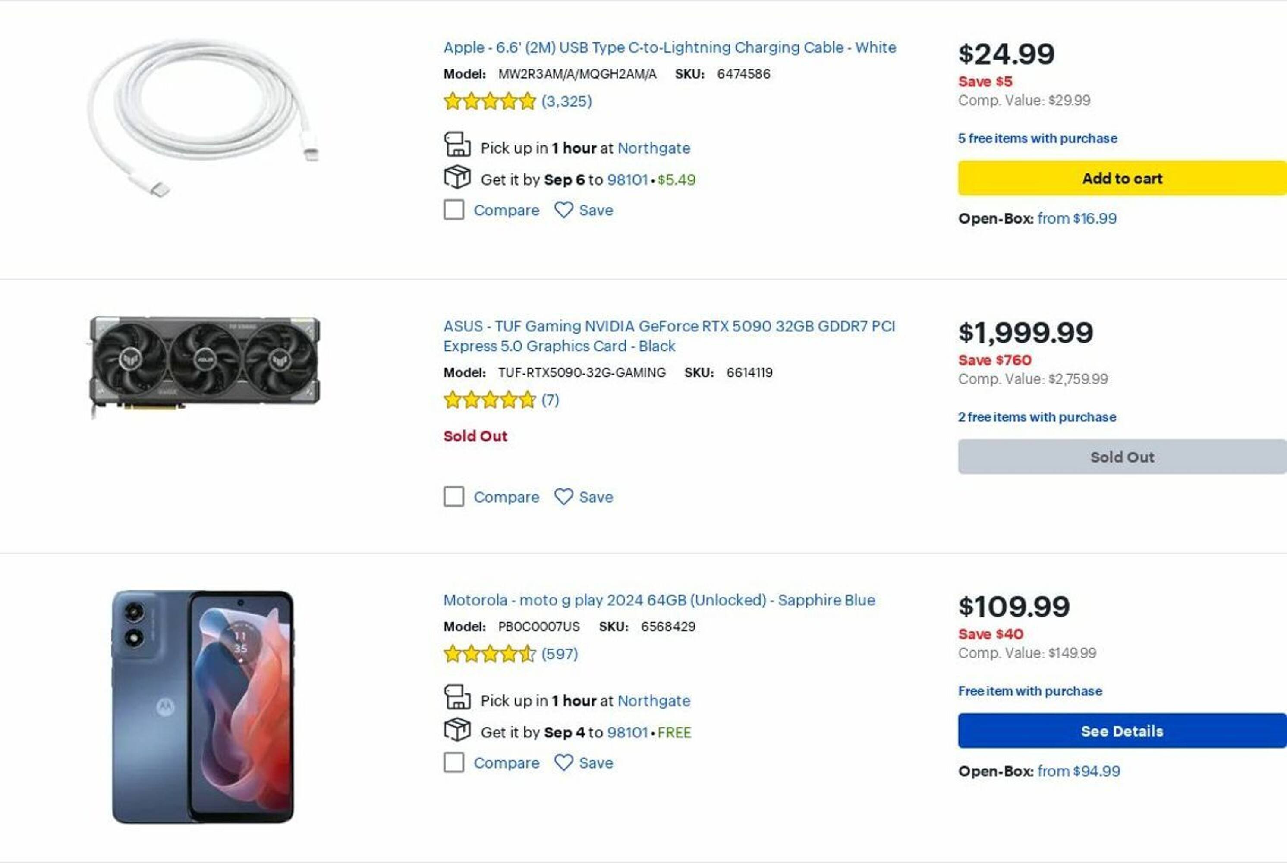Click store pickup icon on Apple cable listing
Image resolution: width=1287 pixels, height=863 pixels.
[457, 145]
